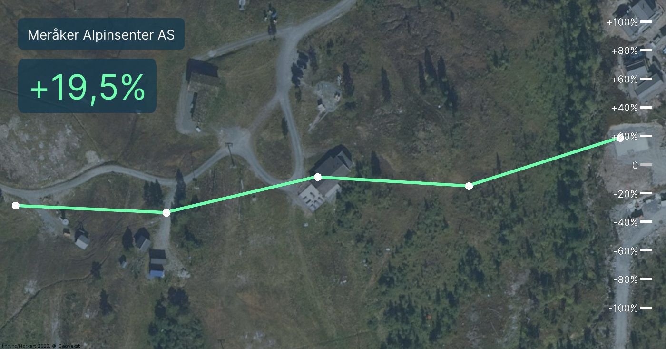
Task: Click the -80% axis tick label
Action: click(625, 279)
